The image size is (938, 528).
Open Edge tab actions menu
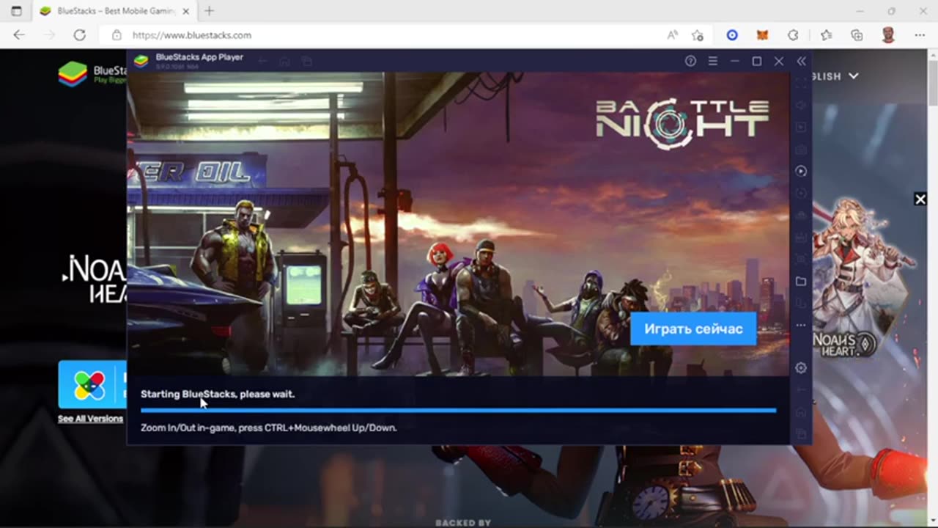(17, 11)
